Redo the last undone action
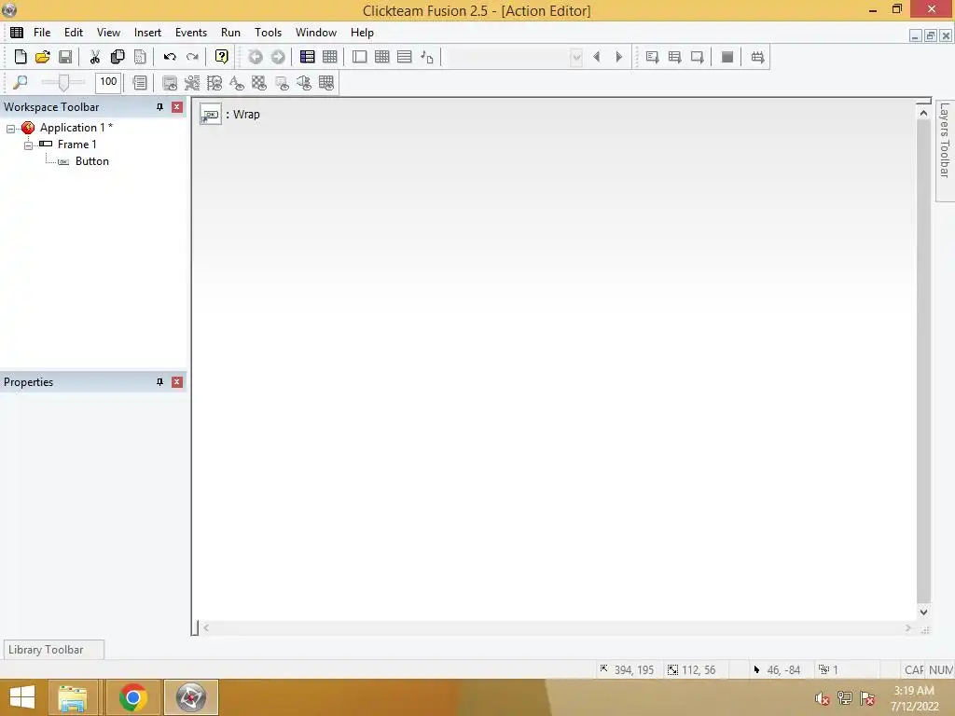Viewport: 955px width, 716px height. click(192, 57)
